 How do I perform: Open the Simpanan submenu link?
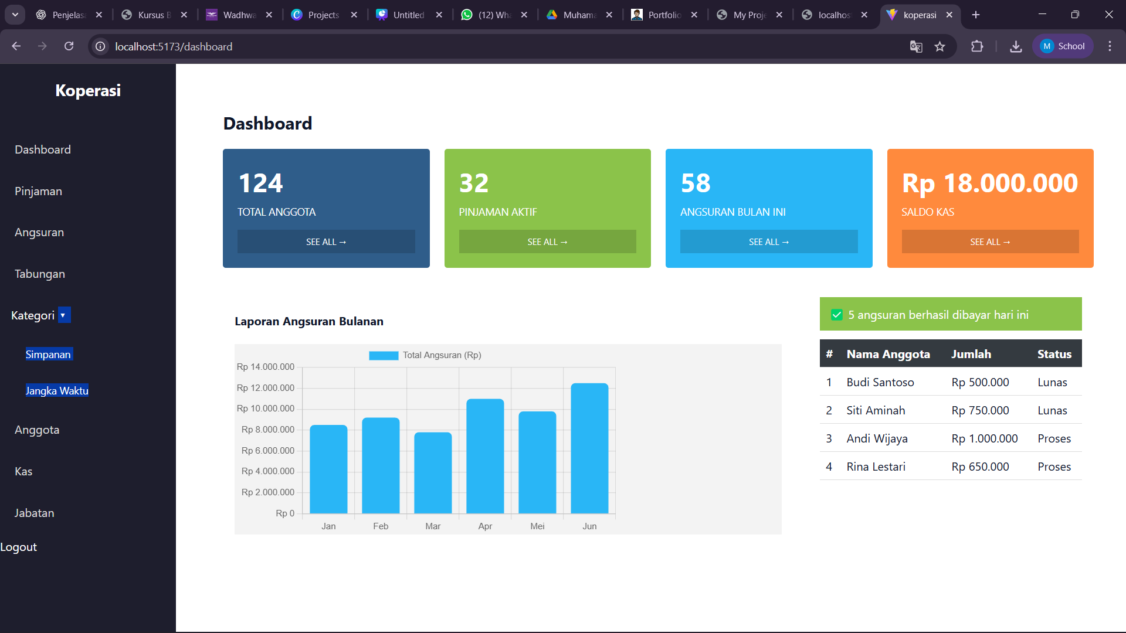pyautogui.click(x=48, y=355)
